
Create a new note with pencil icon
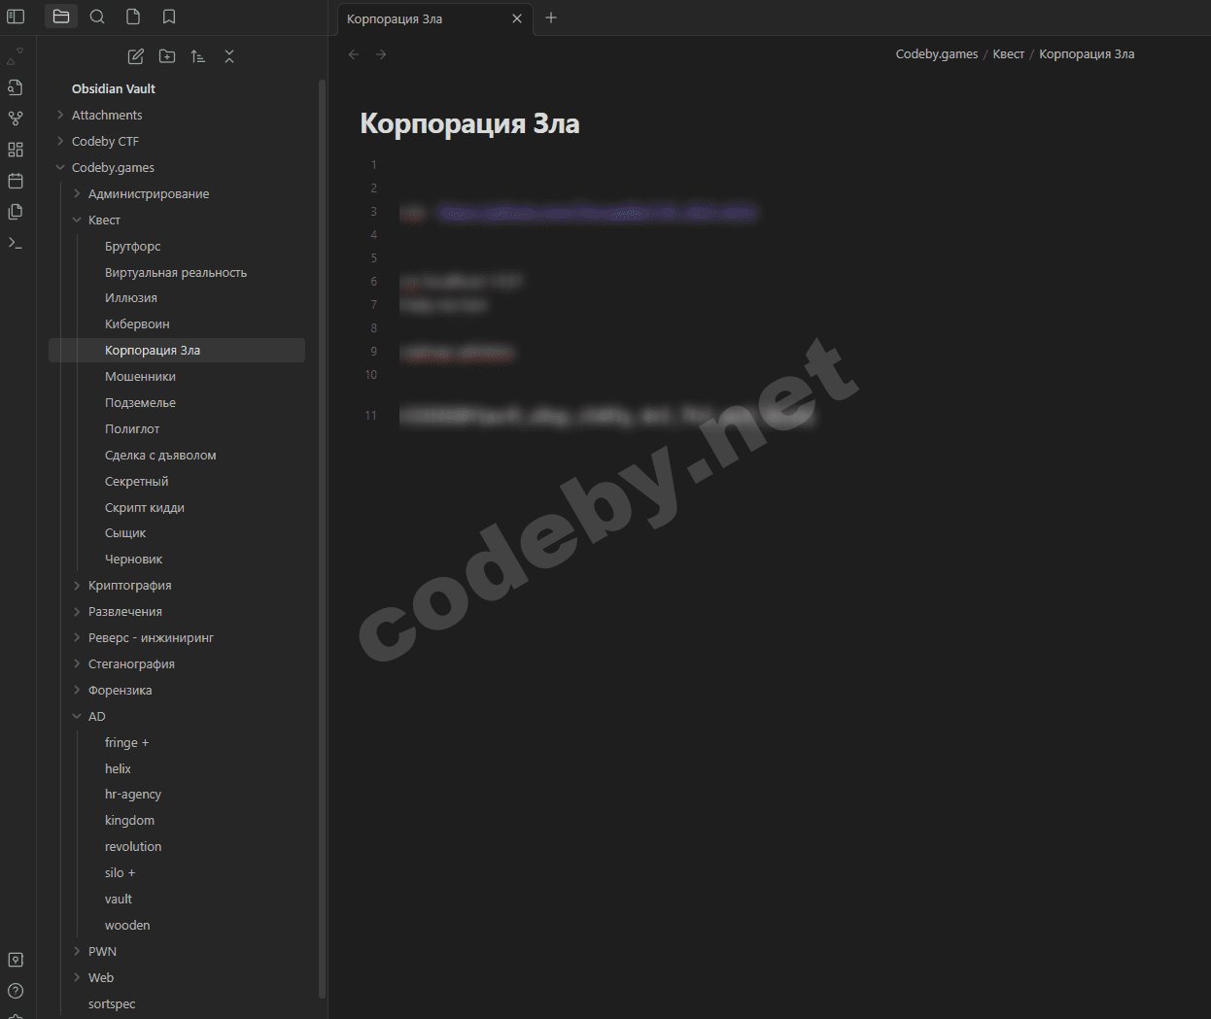coord(136,56)
